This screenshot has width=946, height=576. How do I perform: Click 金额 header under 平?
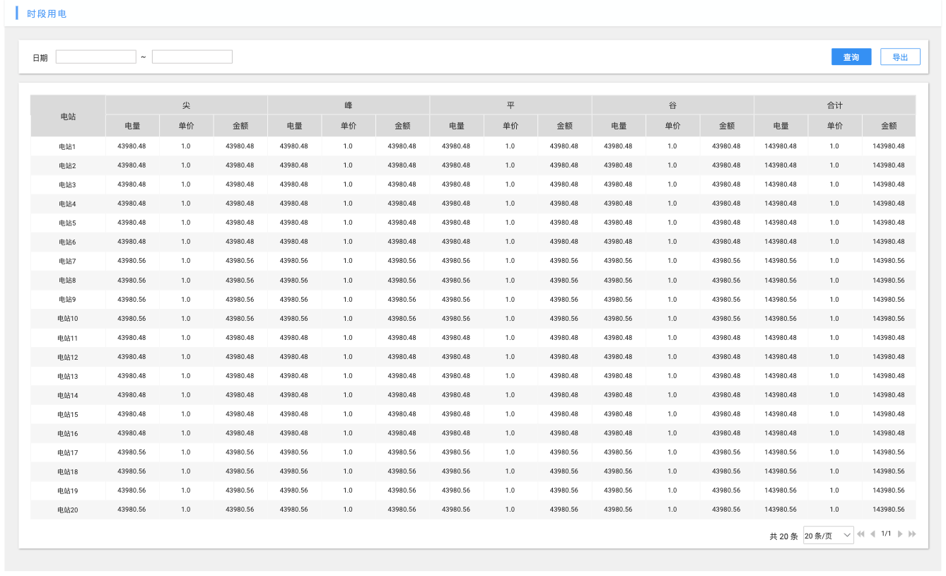click(564, 126)
